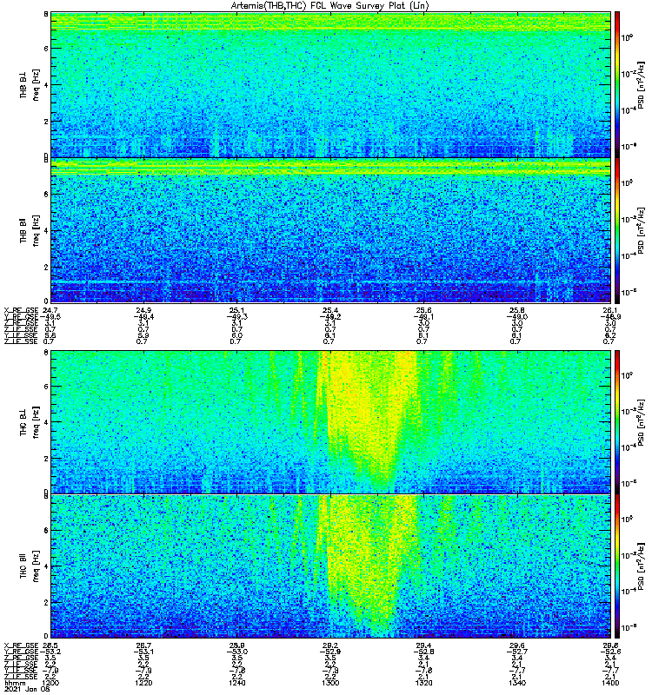
Task: Click the Y_LE_SSE value '6.0'
Action: coord(236,335)
